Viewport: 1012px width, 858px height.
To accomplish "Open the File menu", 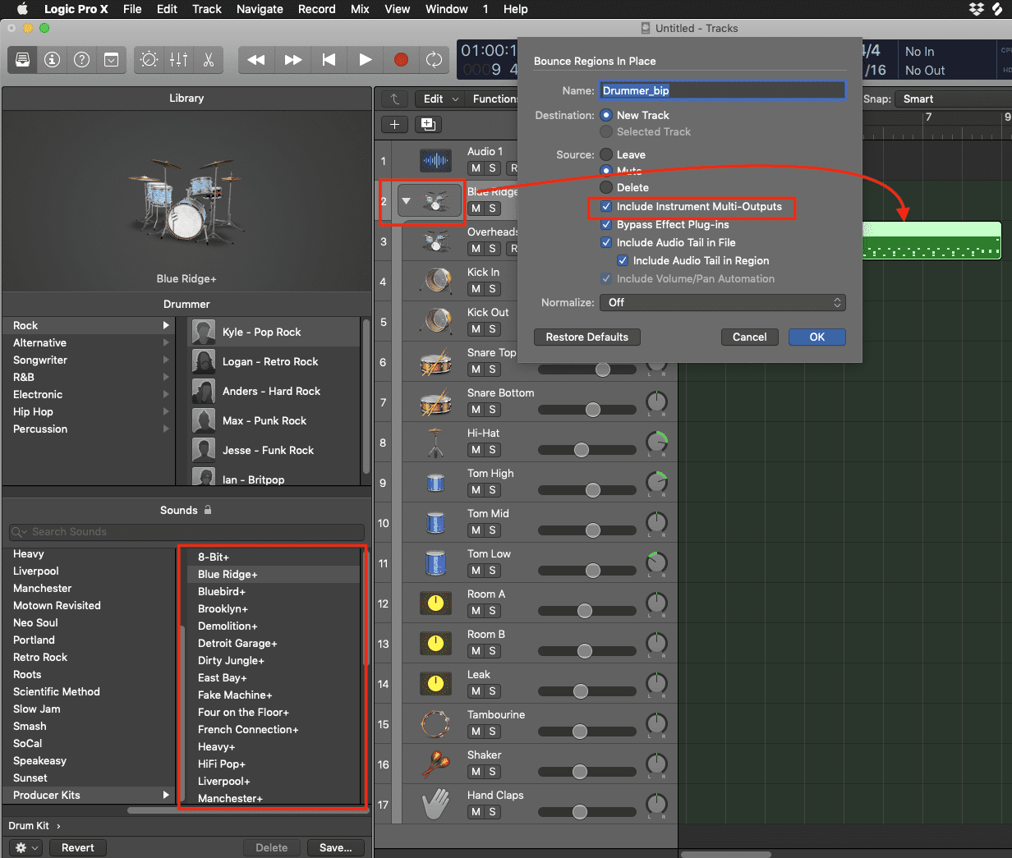I will coord(132,9).
